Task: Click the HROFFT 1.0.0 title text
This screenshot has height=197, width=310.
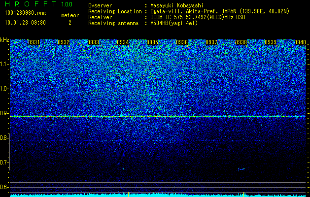Action: (39, 4)
